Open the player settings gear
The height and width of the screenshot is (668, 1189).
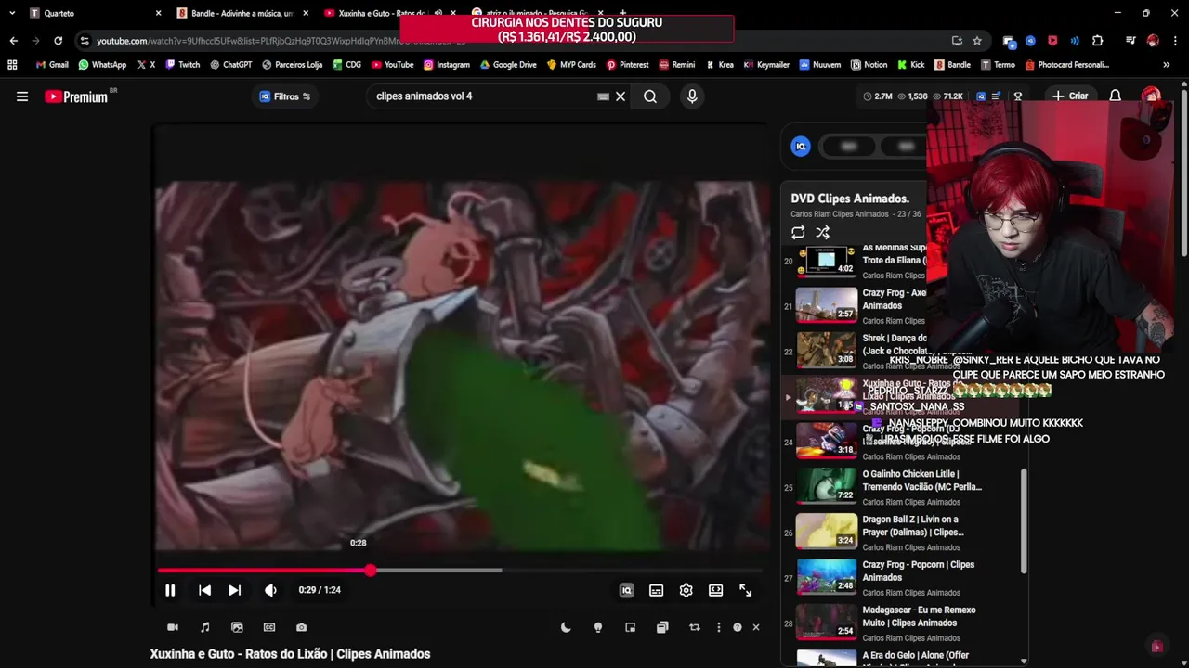[686, 590]
